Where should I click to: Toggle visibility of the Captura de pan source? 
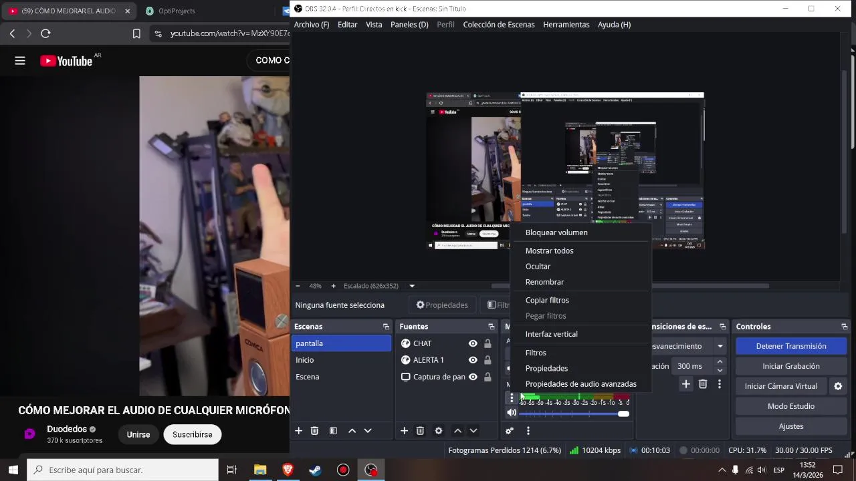pos(473,377)
